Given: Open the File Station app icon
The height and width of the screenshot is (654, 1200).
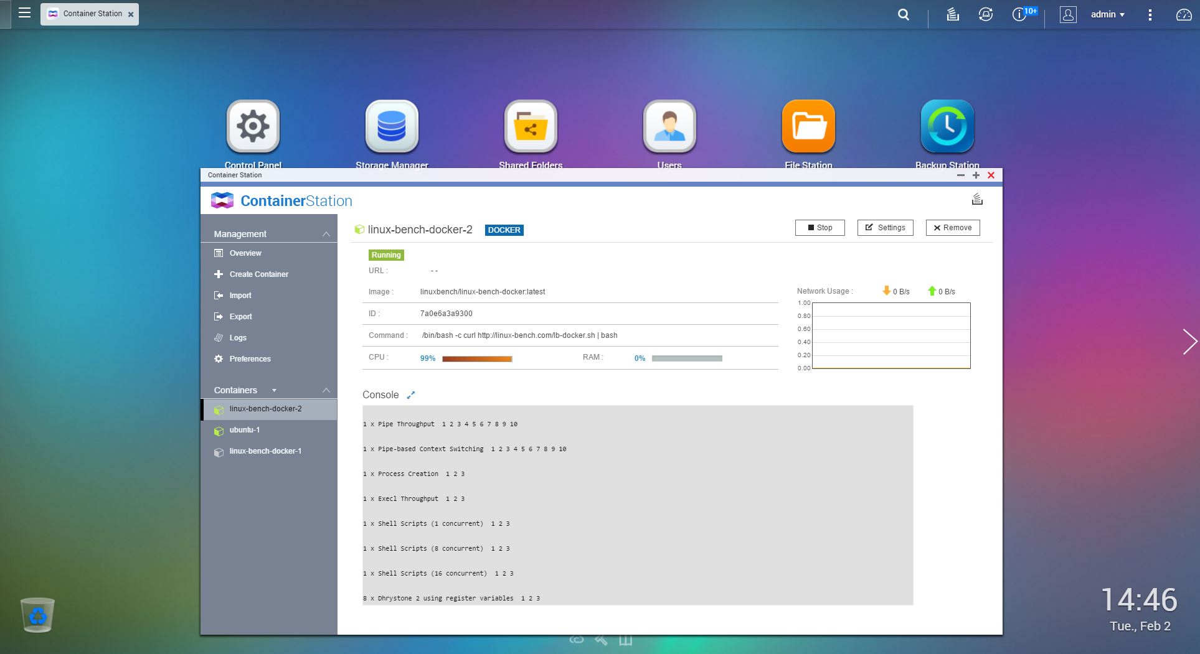Looking at the screenshot, I should pos(808,126).
